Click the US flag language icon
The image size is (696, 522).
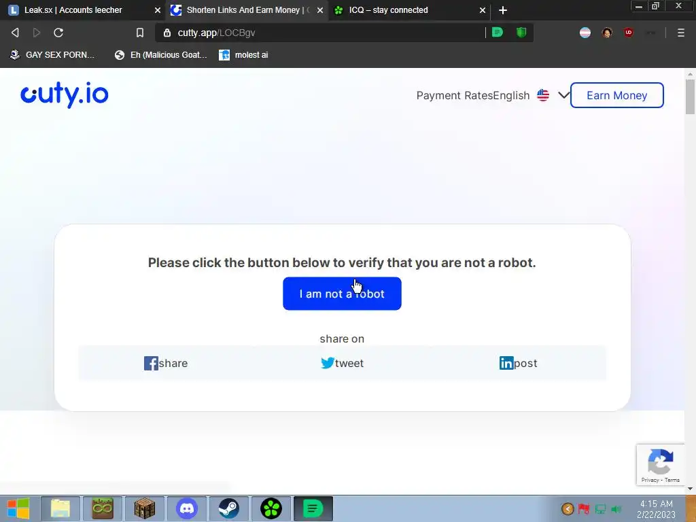pos(543,95)
